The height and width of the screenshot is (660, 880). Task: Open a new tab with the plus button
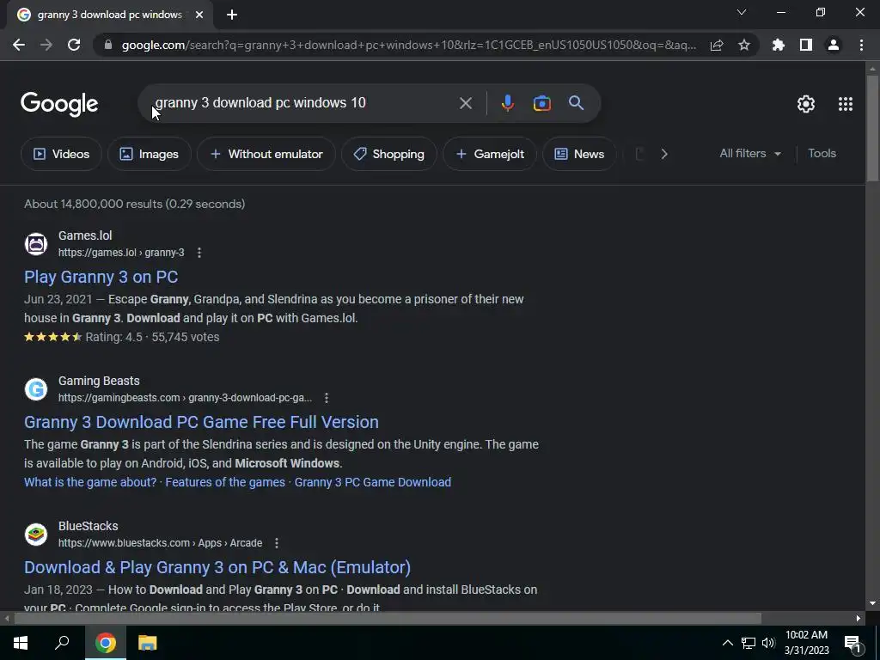(232, 15)
